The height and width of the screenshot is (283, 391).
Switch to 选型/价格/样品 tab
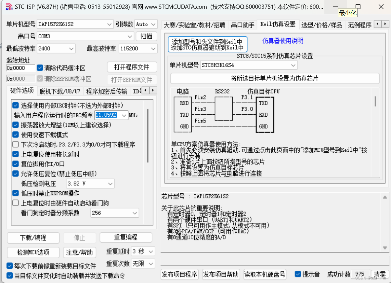click(x=322, y=25)
